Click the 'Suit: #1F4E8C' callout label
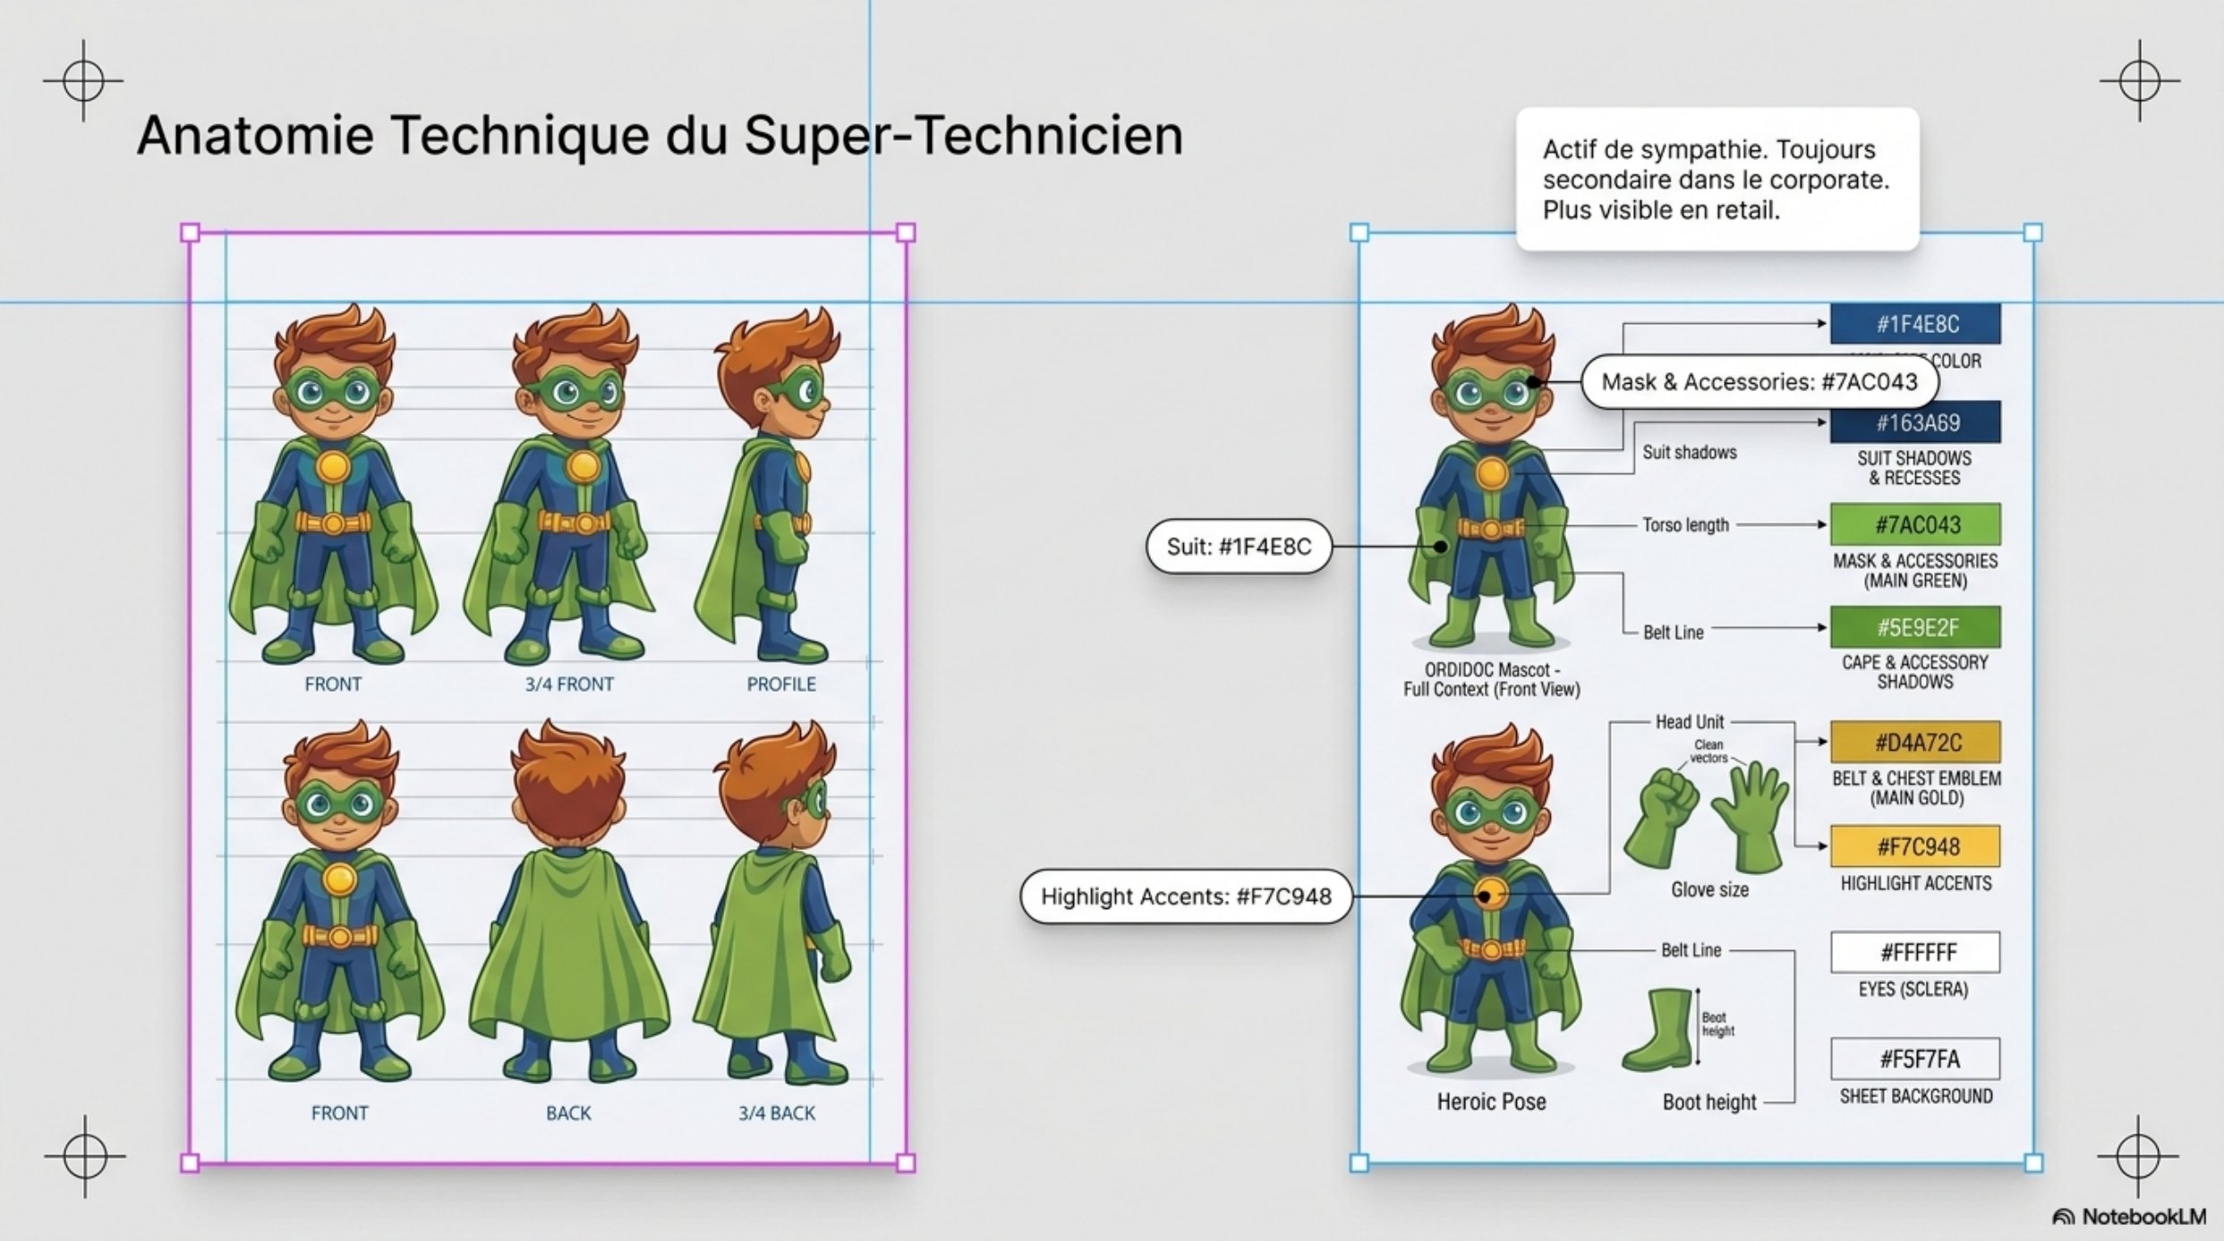This screenshot has height=1241, width=2224. (1239, 547)
